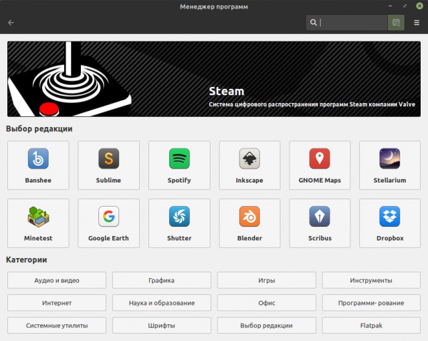
Task: Focus the search text field
Action: point(346,22)
